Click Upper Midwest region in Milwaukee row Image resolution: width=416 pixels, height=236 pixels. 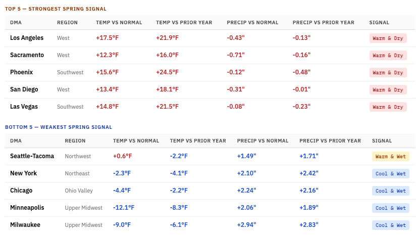(84, 225)
